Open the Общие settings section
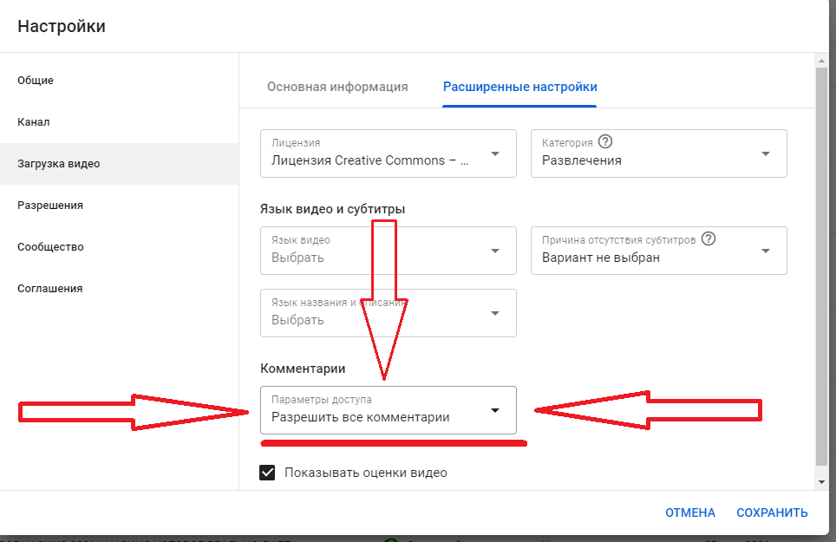The height and width of the screenshot is (542, 836). point(36,81)
